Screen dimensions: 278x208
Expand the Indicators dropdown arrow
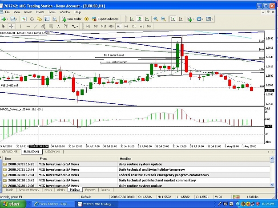click(193, 19)
